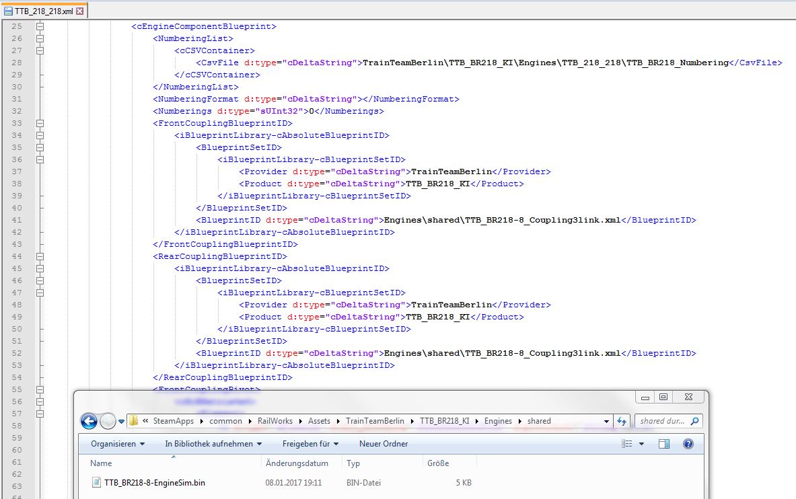The image size is (796, 499).
Task: Click Provider TrainTeamBerlin on line 37
Action: (x=451, y=171)
